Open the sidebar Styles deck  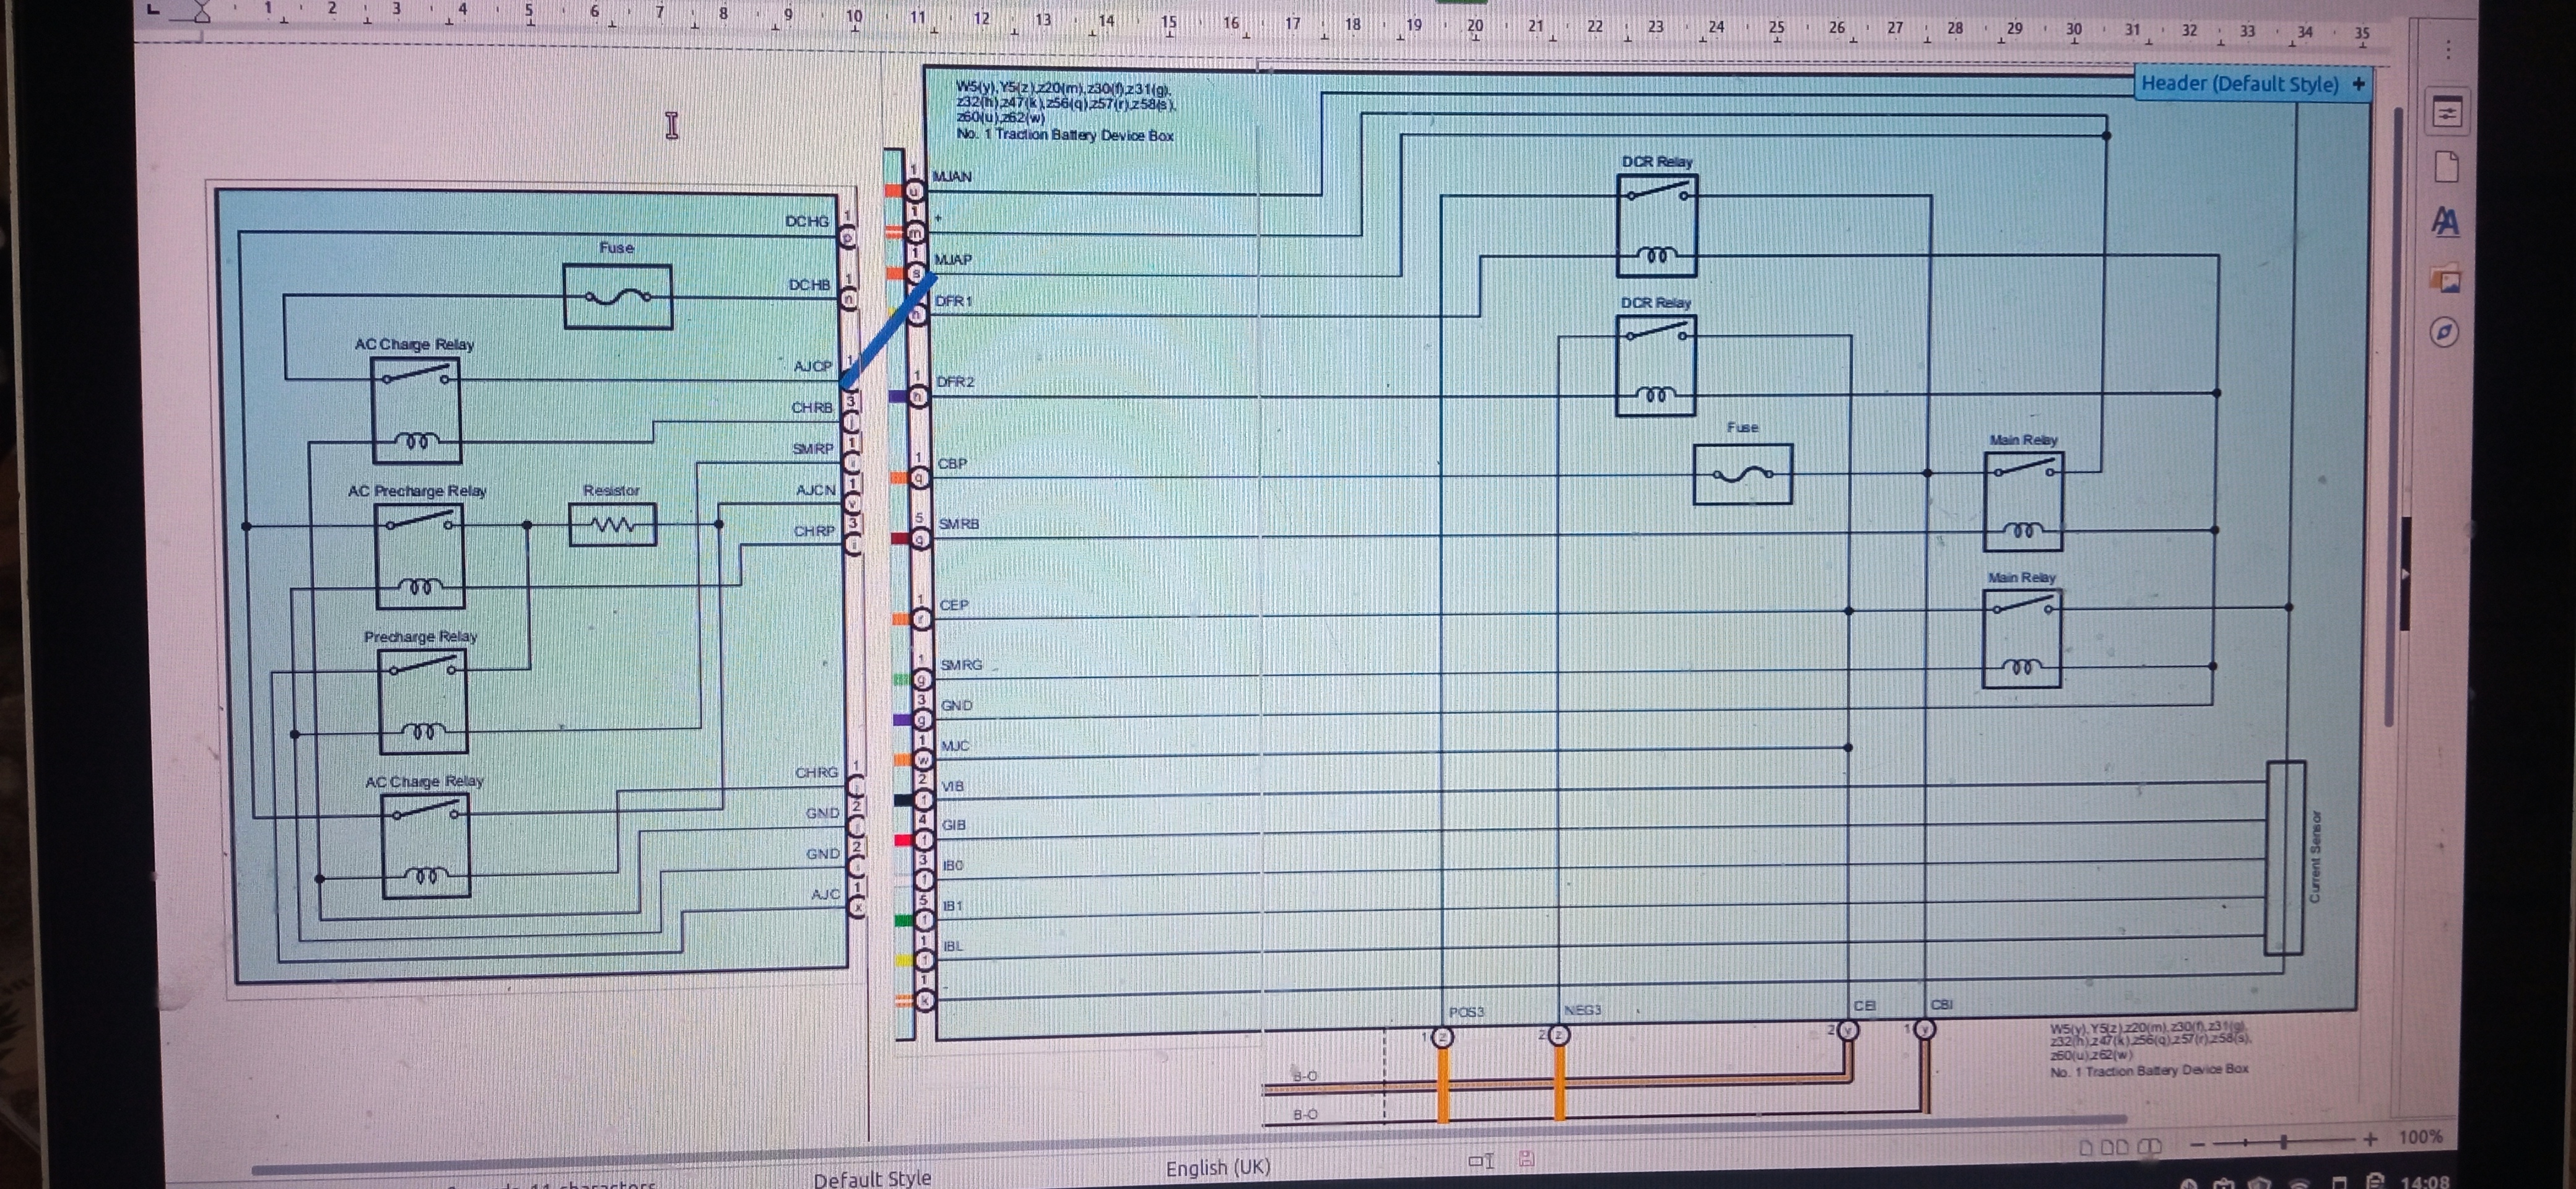2446,222
